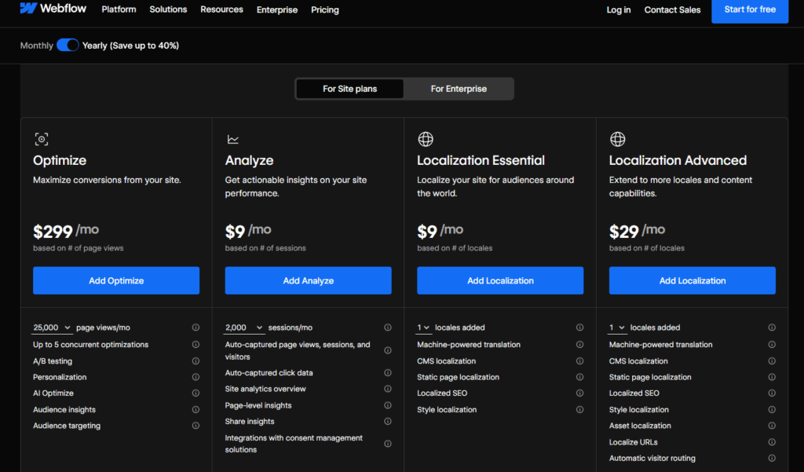Click Add Analyze button
This screenshot has height=472, width=804.
pyautogui.click(x=308, y=280)
